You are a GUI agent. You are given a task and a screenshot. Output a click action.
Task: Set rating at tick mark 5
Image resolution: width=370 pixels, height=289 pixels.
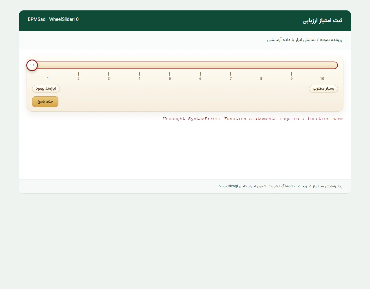point(170,76)
